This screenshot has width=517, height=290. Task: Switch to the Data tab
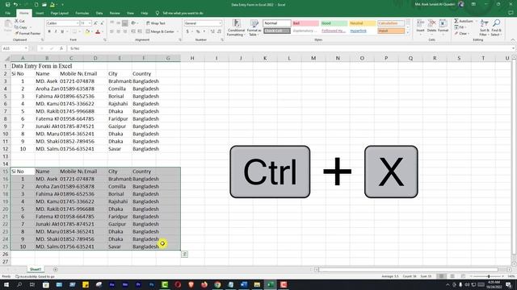[99, 13]
